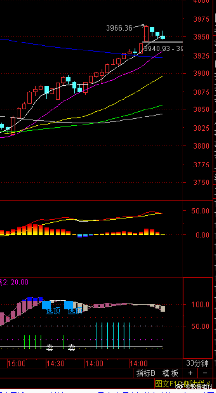
Task: Open the 模板 template button
Action: pos(170,373)
